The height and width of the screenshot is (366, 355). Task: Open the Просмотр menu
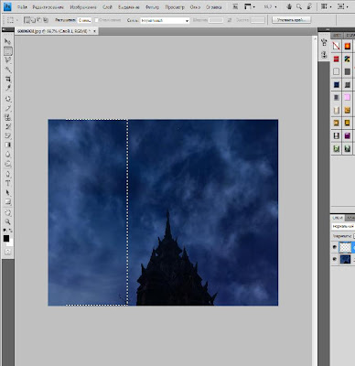tap(175, 7)
